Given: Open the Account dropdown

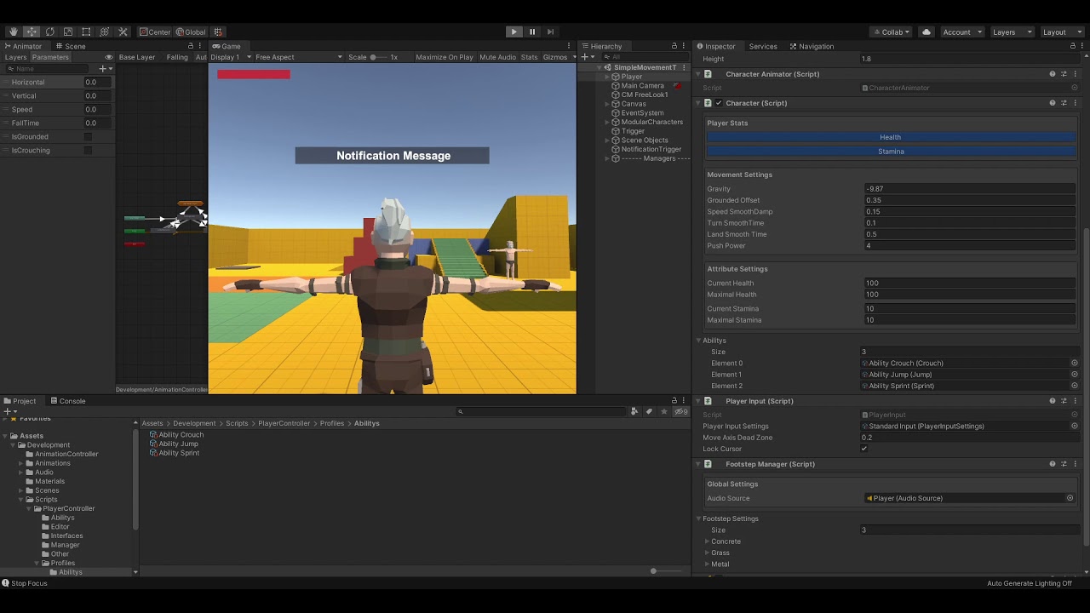Looking at the screenshot, I should click(962, 32).
